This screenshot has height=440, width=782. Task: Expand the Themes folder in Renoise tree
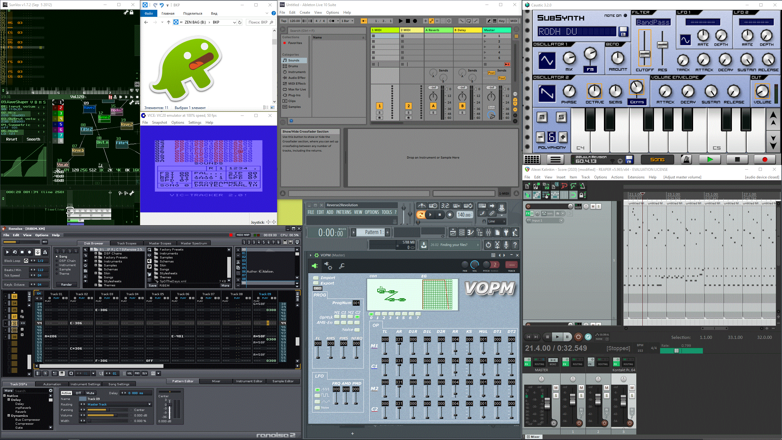pos(96,285)
